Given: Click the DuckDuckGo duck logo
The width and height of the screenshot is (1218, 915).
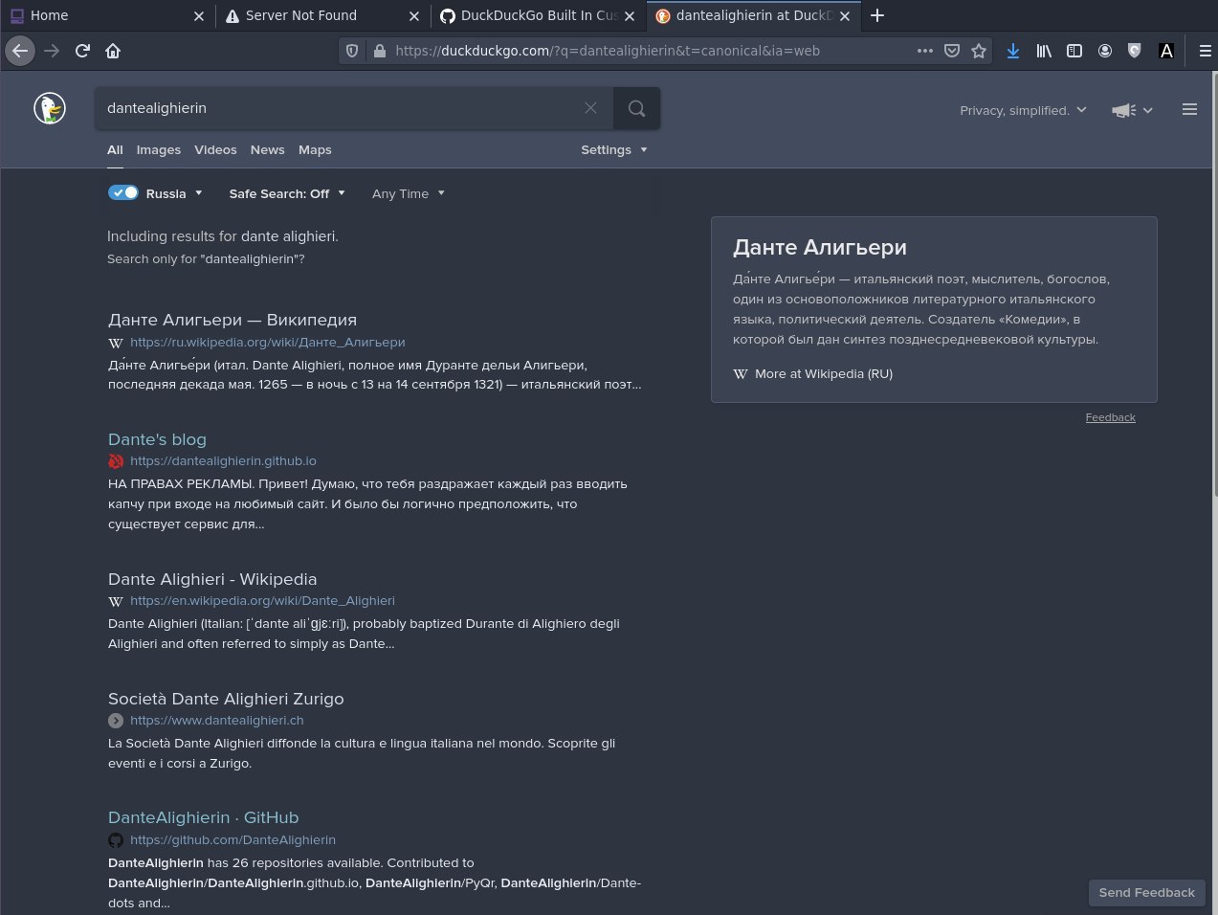Looking at the screenshot, I should point(50,108).
